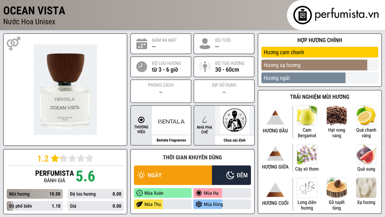
Task: Click the person icon for Độ tuổi
Action: [x=205, y=44]
